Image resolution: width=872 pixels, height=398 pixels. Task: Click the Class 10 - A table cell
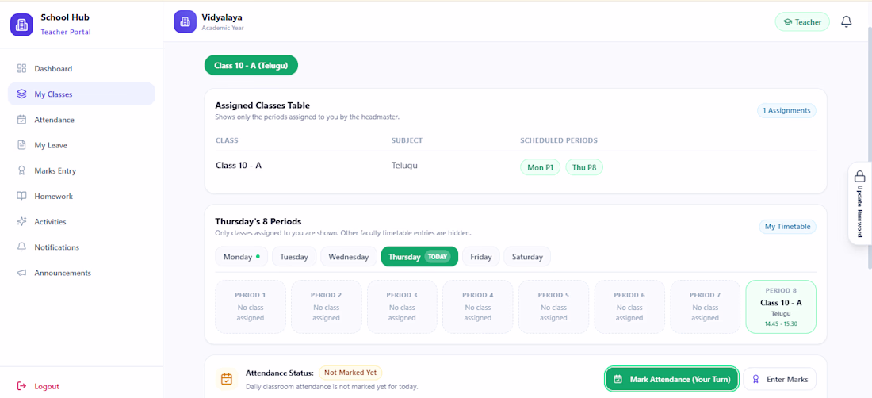(239, 165)
